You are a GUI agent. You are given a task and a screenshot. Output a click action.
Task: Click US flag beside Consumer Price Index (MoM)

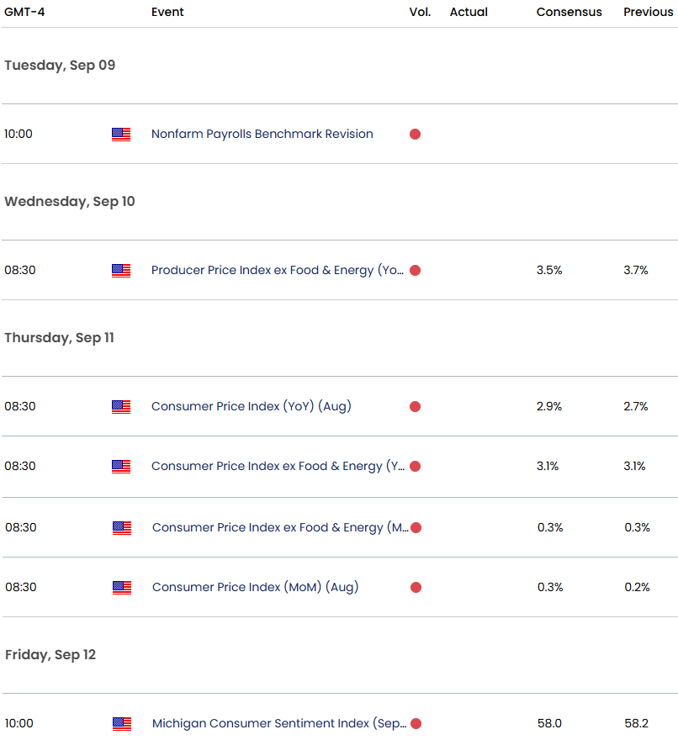pos(122,588)
